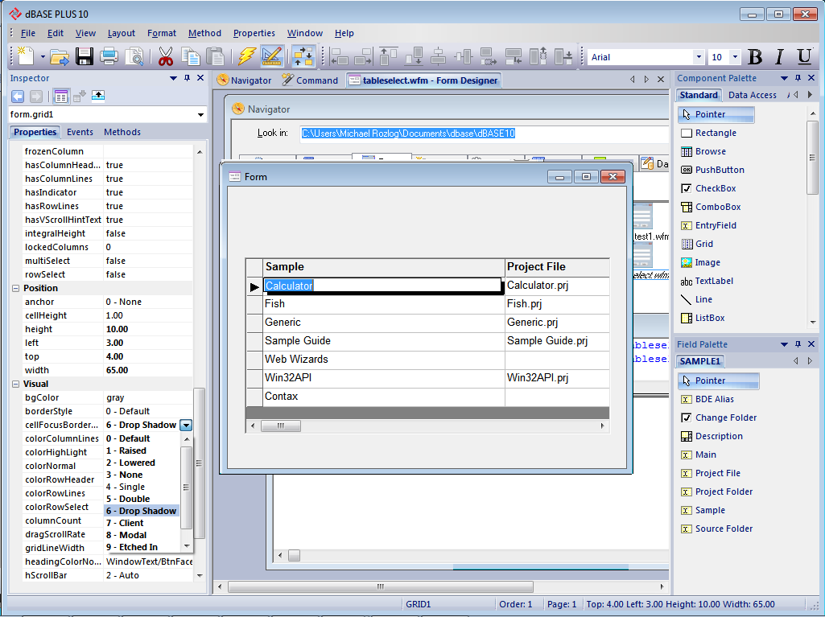Click the tab order toolbar icon

[x=303, y=56]
